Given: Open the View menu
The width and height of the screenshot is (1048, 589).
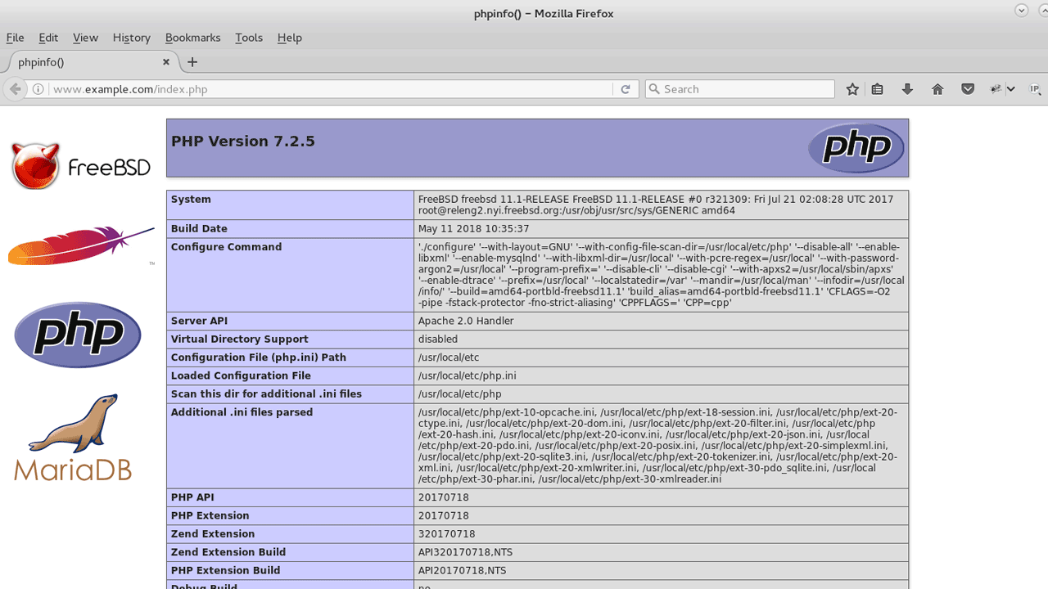Looking at the screenshot, I should (85, 38).
